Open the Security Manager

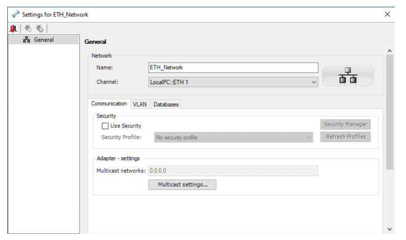coord(346,125)
